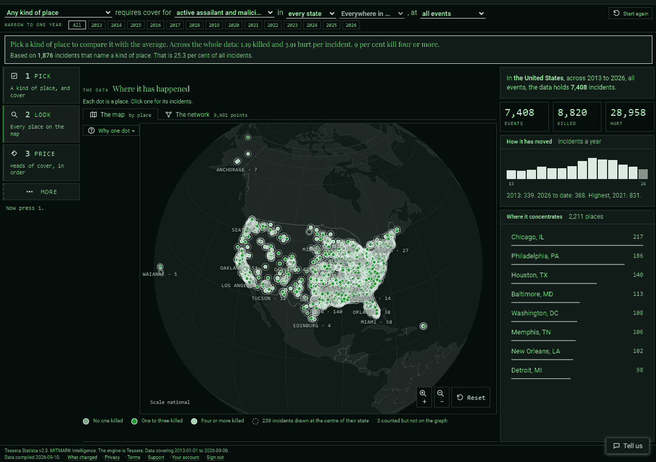Select Chicago, IL in the places list
The width and height of the screenshot is (656, 462).
[x=577, y=238]
